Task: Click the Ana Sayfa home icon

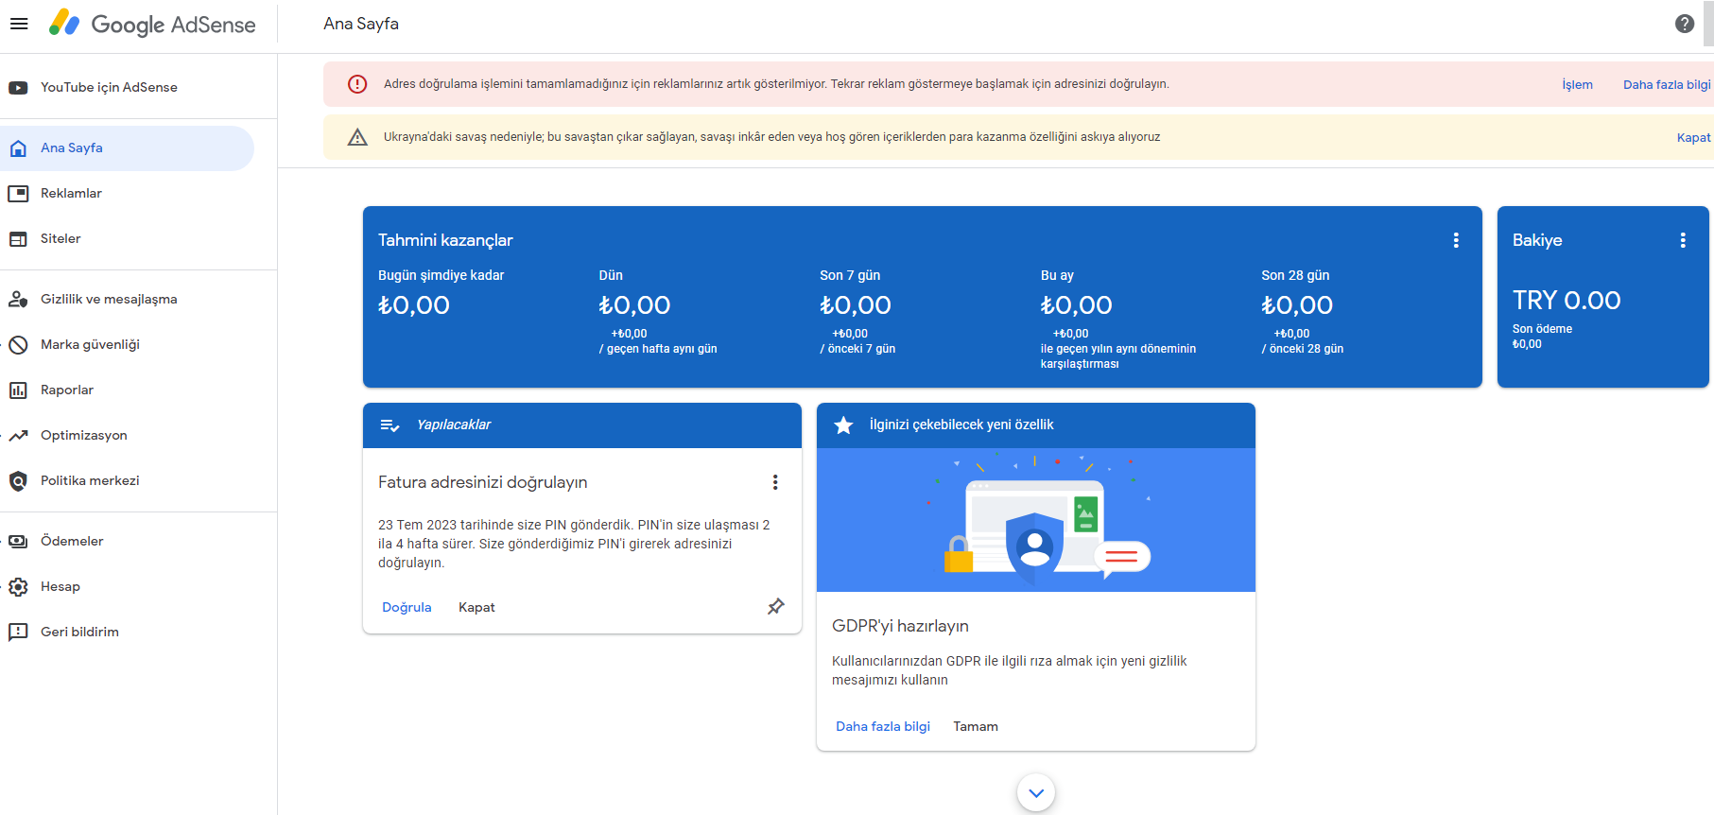Action: (x=18, y=148)
